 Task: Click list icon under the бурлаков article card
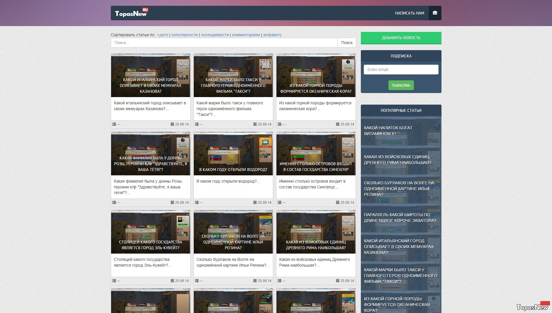tap(197, 281)
